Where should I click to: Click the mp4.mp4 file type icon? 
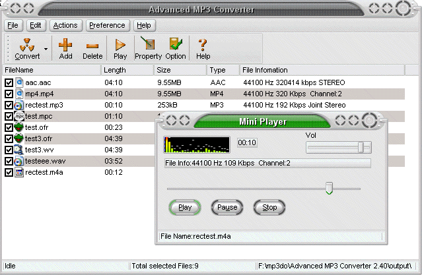[x=19, y=94]
